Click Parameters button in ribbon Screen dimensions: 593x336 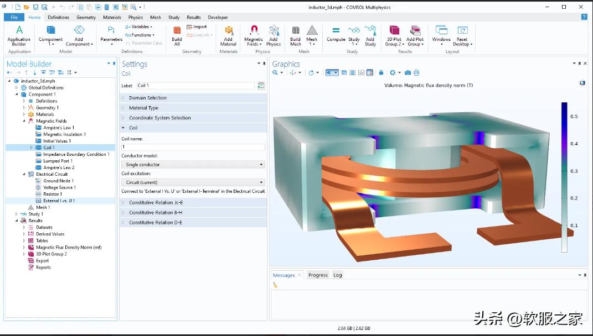click(111, 36)
